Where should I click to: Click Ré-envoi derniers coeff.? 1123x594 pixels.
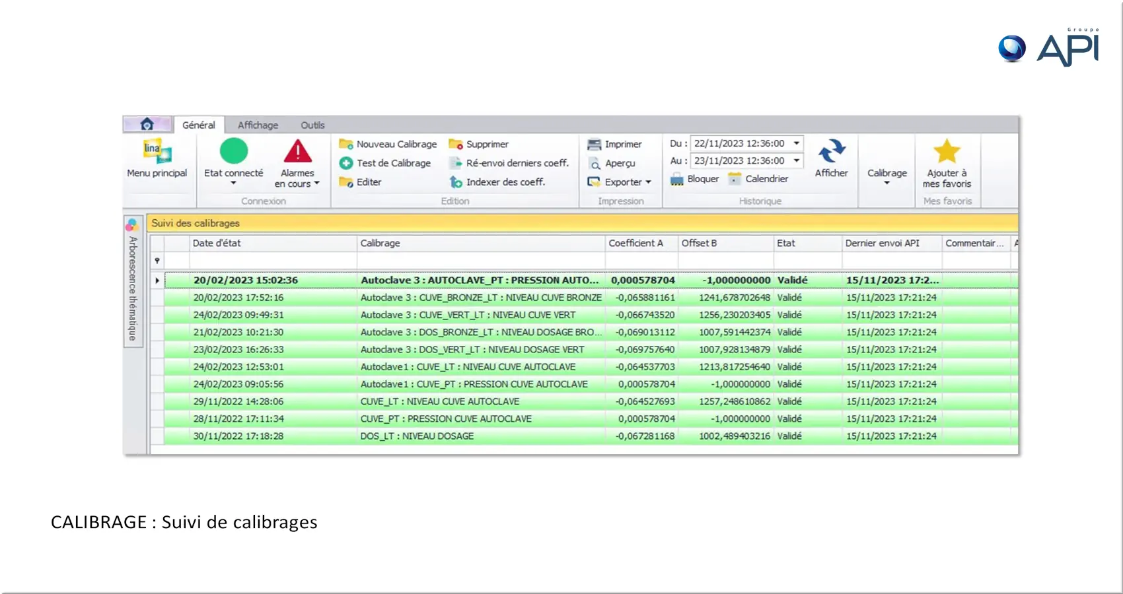[x=509, y=163]
